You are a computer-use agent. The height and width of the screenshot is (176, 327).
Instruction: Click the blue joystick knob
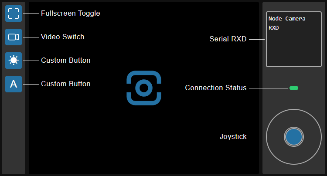click(x=293, y=137)
